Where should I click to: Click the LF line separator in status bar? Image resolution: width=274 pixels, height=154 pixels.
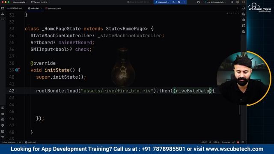click(x=210, y=142)
